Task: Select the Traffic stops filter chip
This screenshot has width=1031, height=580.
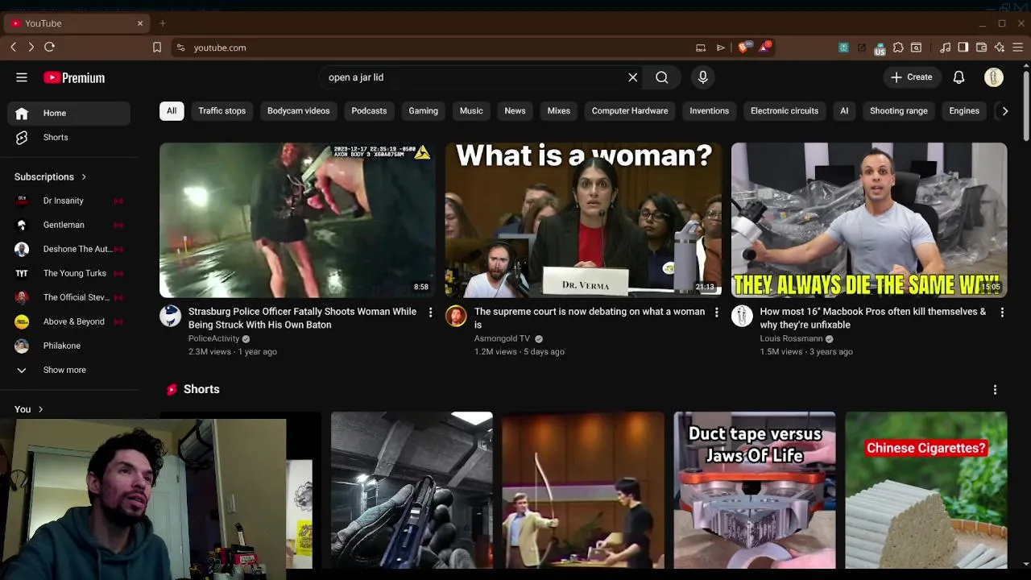Action: coord(222,111)
